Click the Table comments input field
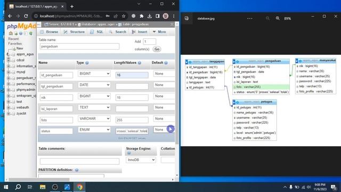Screen dimensions: 341x192 [x=79, y=161]
